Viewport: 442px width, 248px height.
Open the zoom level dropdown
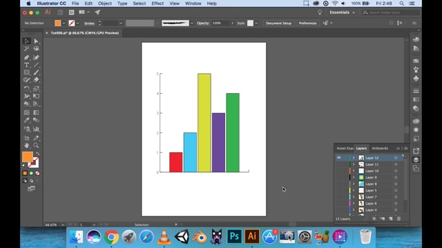click(63, 225)
